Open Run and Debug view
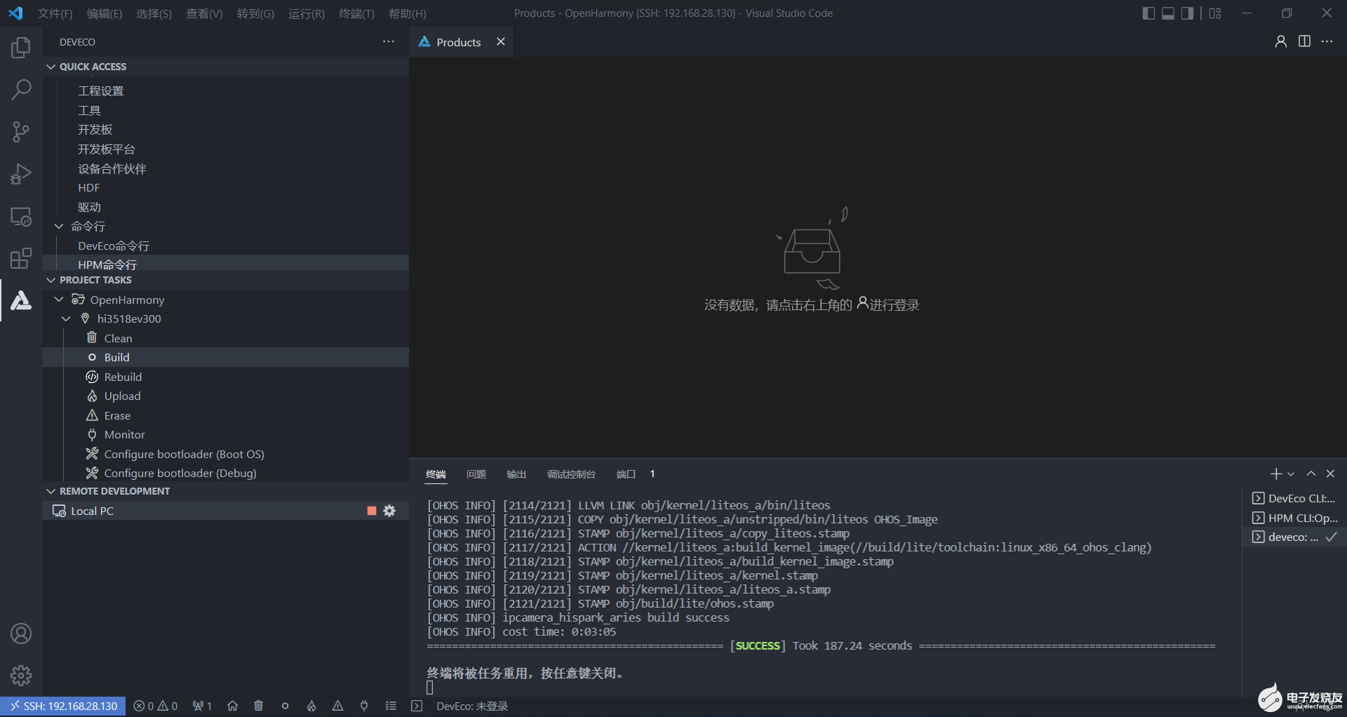The image size is (1347, 717). tap(21, 174)
